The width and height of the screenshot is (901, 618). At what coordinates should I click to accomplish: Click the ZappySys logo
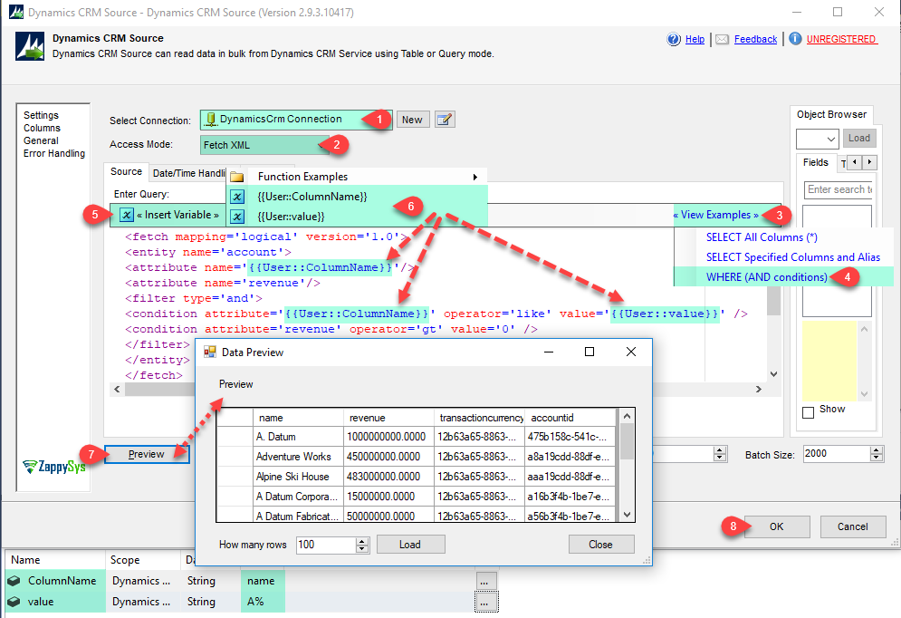pyautogui.click(x=54, y=467)
